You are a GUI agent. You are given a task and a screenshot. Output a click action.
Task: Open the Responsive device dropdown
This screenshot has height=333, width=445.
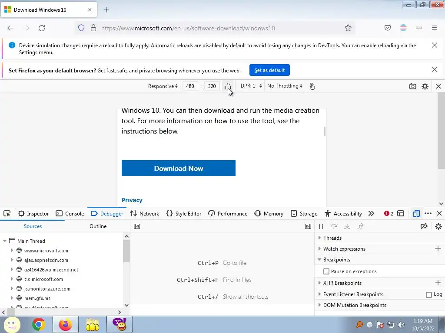click(x=163, y=86)
